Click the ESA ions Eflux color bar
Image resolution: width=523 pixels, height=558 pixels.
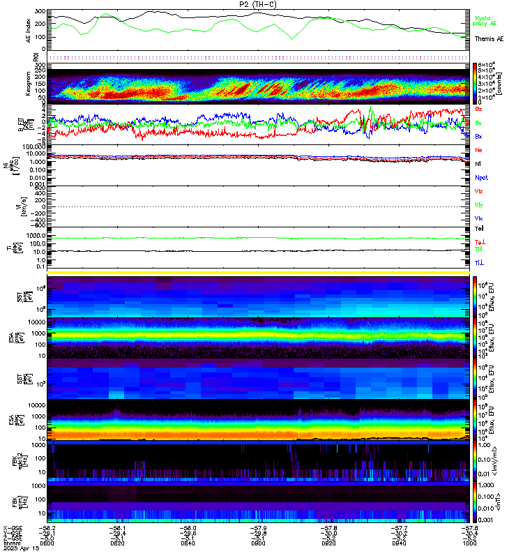pos(474,338)
